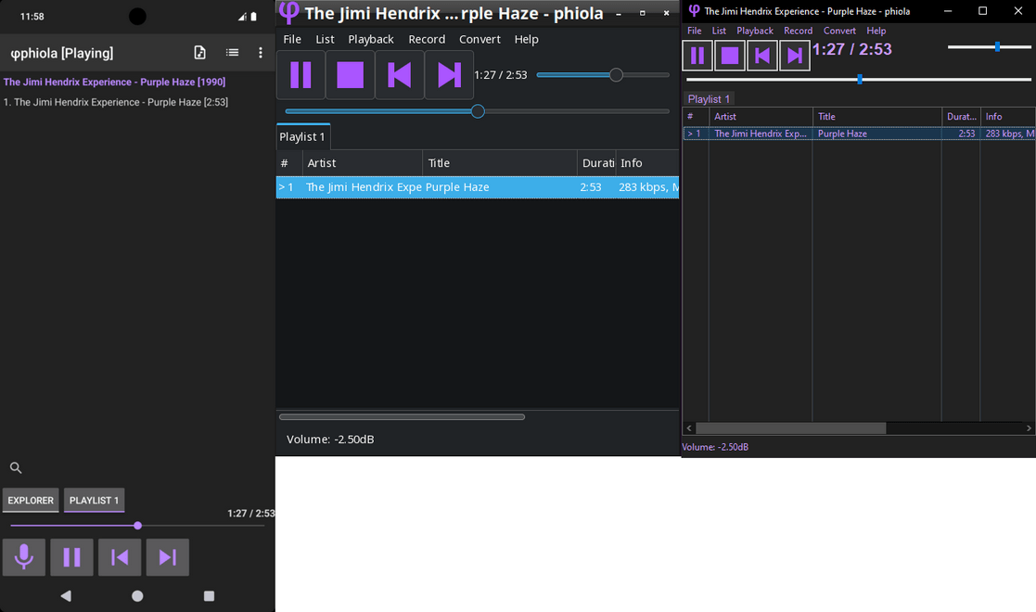Image resolution: width=1036 pixels, height=612 pixels.
Task: Click the now playing title 'Purple Haze [1990]'
Action: (114, 82)
